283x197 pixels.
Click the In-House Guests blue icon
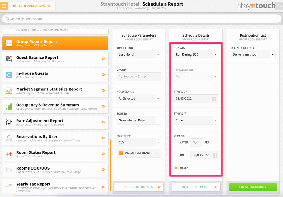(9, 75)
